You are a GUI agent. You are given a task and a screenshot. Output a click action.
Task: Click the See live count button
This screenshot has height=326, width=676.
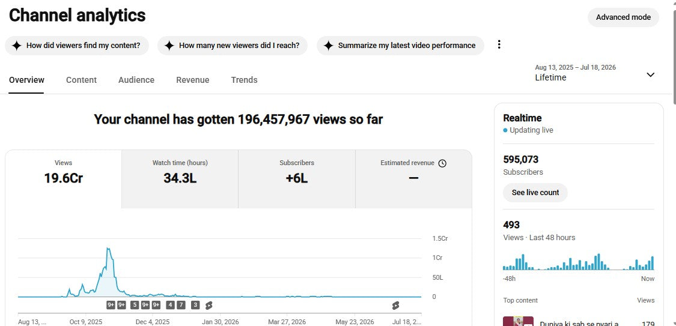tap(535, 193)
